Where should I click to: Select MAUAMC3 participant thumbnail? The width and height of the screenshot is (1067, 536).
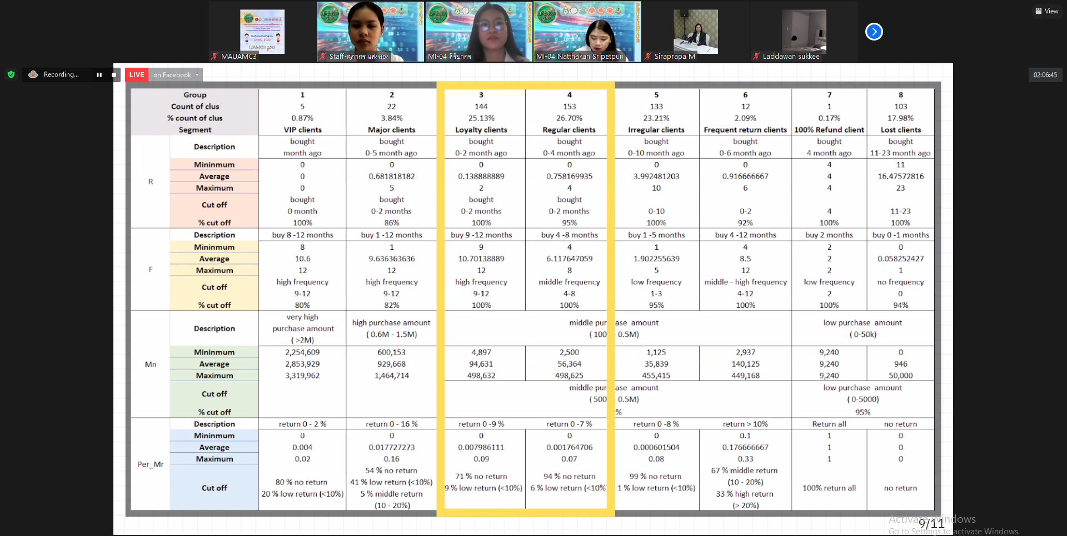click(x=262, y=32)
